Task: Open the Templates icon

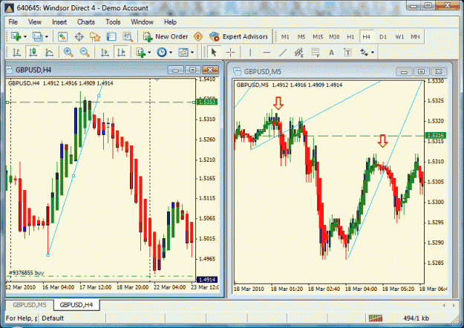Action: 183,53
